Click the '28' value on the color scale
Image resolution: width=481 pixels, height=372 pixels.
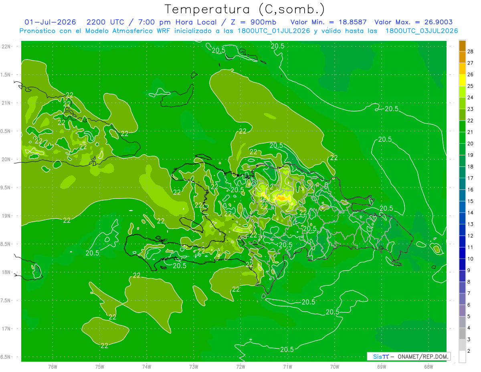pyautogui.click(x=471, y=51)
